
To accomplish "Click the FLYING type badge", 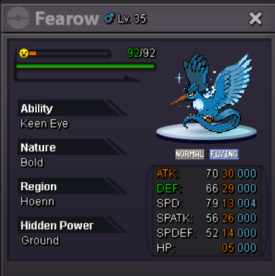I will pyautogui.click(x=224, y=154).
